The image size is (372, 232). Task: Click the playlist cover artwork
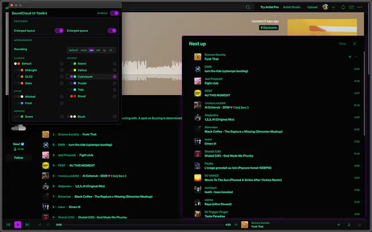322,27
